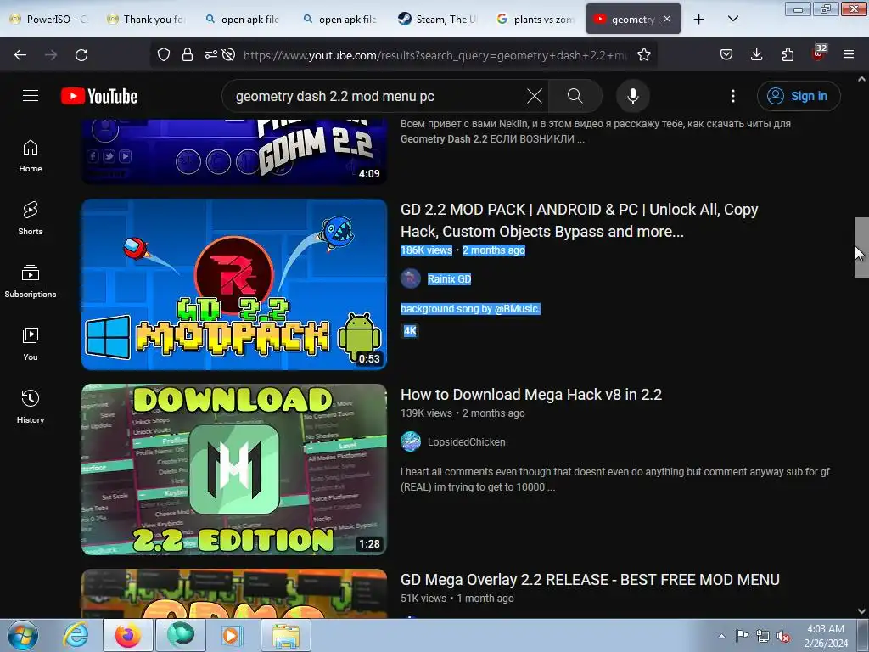This screenshot has width=869, height=652.
Task: Click 139K views text under Mega Hack
Action: click(426, 413)
